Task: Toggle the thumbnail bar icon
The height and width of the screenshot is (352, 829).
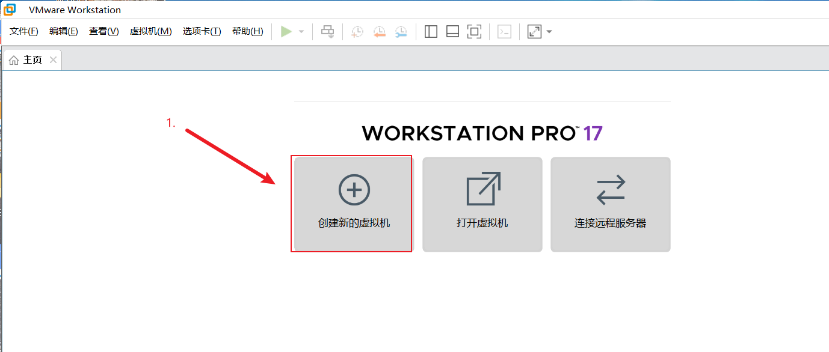Action: pyautogui.click(x=452, y=32)
